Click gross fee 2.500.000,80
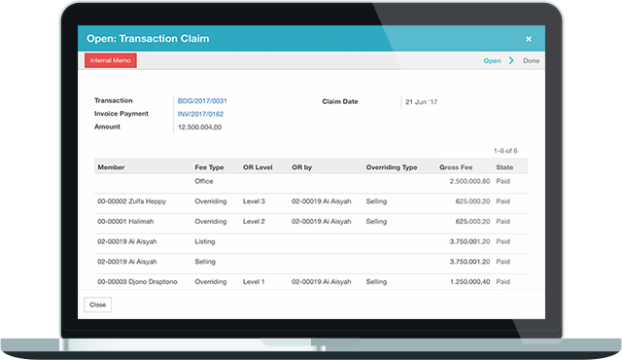 [469, 181]
